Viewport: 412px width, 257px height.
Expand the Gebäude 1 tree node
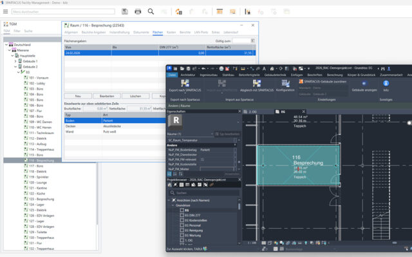[15, 61]
